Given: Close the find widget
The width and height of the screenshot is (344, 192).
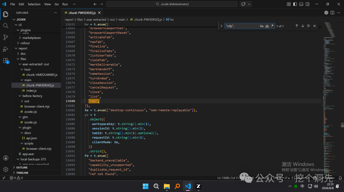Looking at the screenshot, I should pyautogui.click(x=314, y=26).
